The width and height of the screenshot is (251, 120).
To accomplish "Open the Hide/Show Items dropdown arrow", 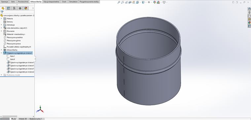I will pos(151,2).
